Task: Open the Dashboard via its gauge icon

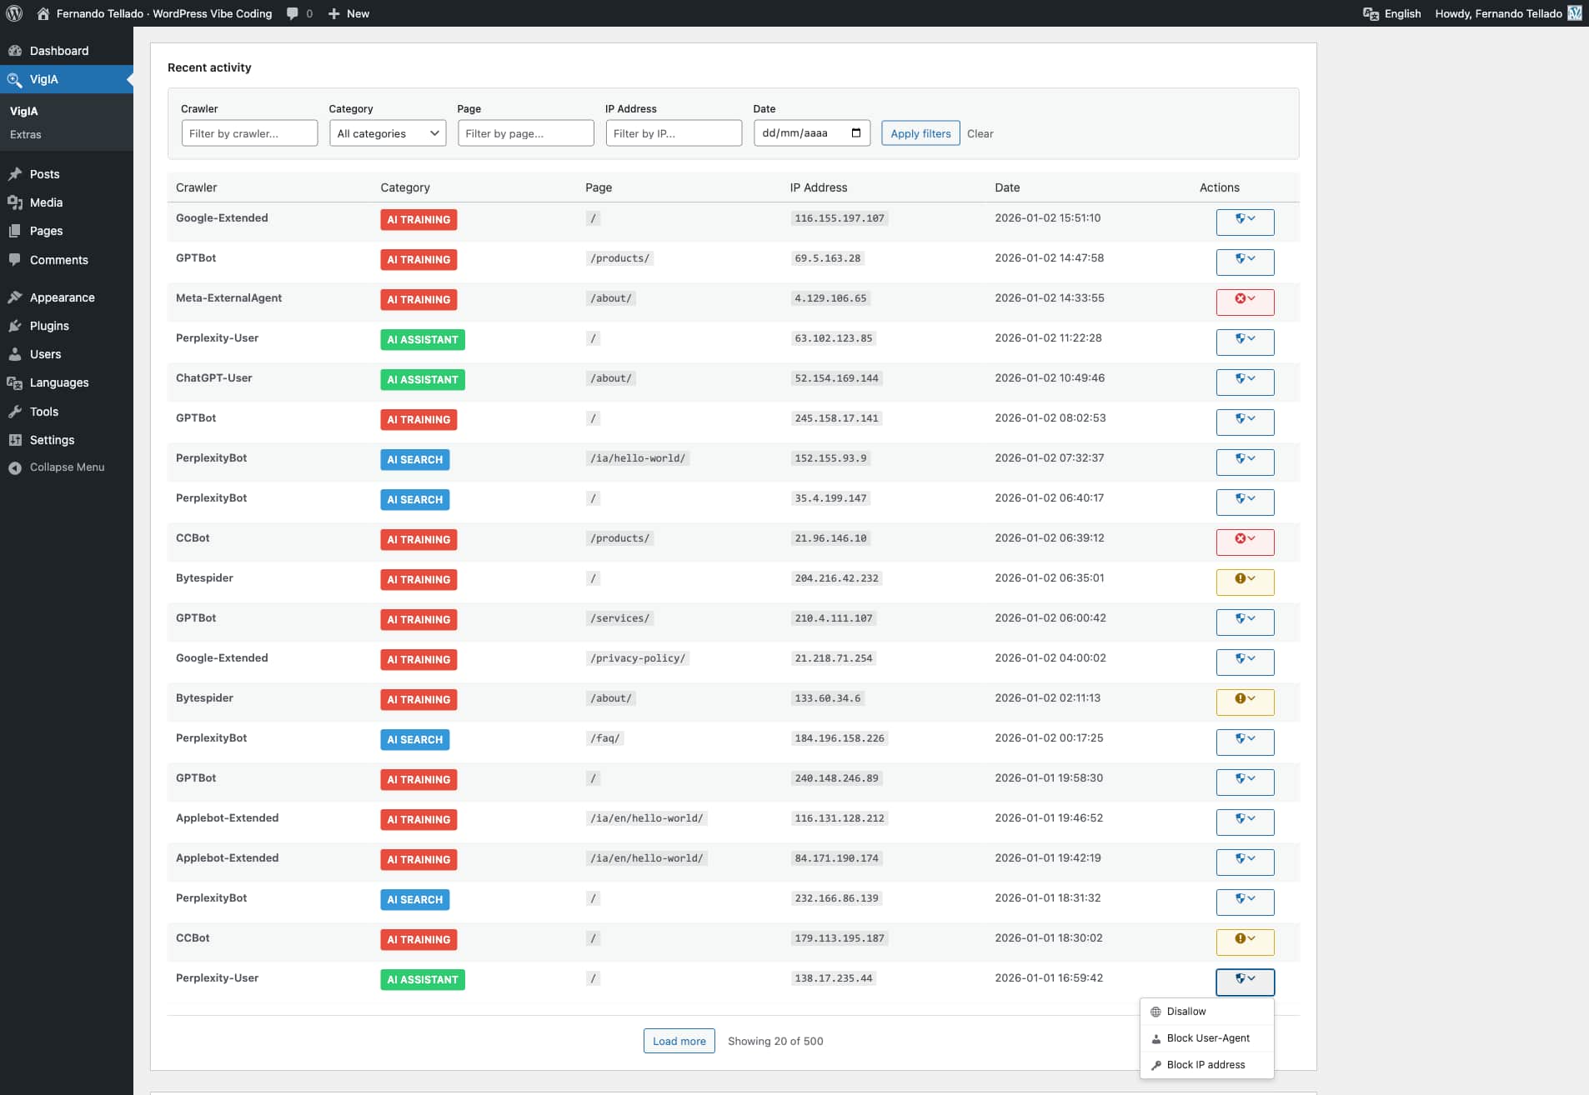Action: point(17,51)
